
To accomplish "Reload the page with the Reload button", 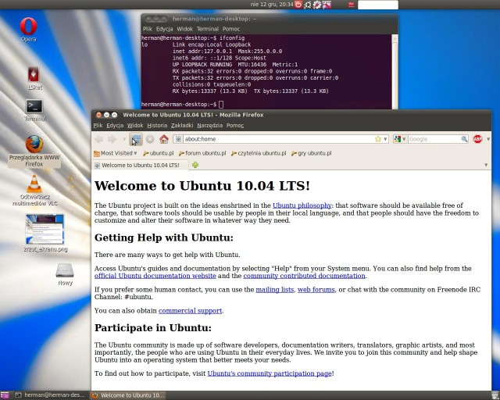I will [136, 139].
